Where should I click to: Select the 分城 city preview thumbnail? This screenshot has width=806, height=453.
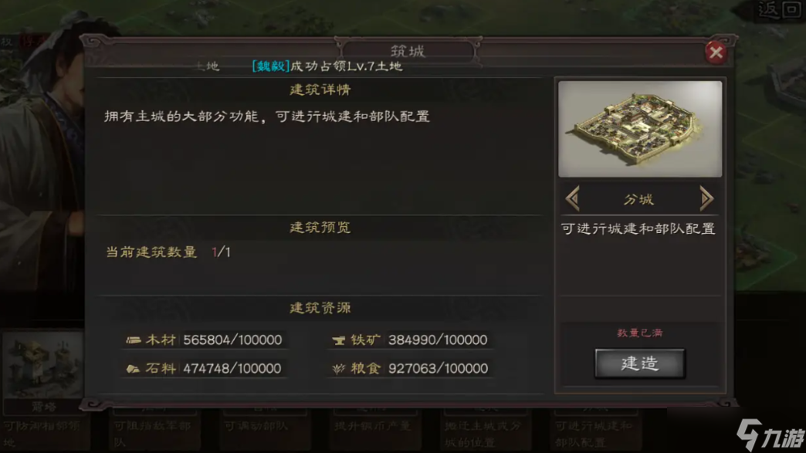tap(640, 129)
